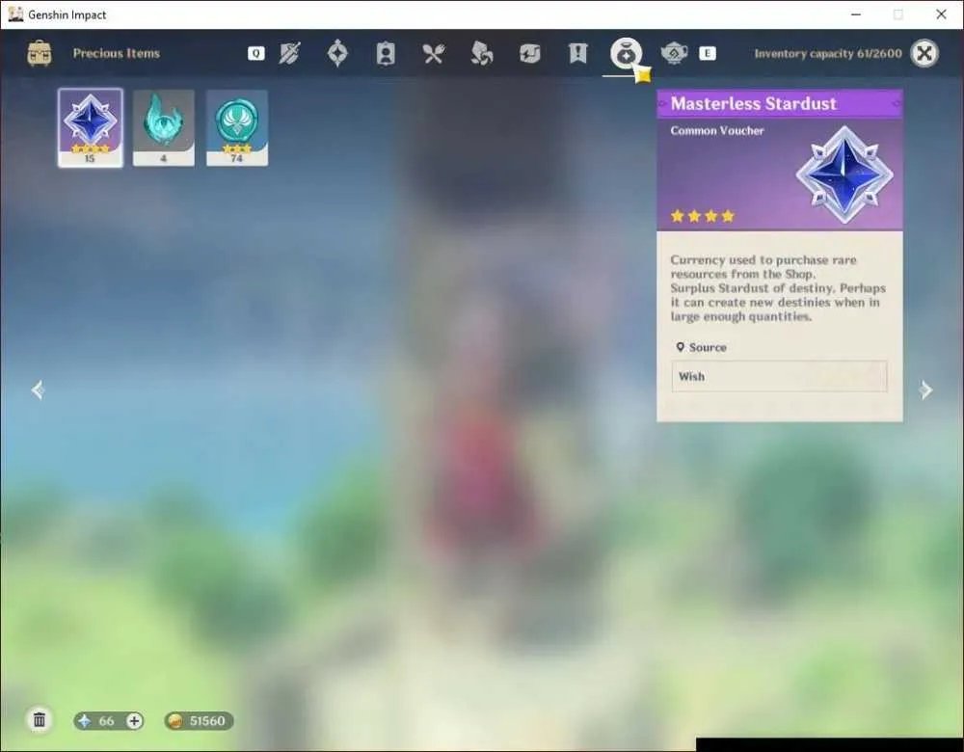This screenshot has height=752, width=964.
Task: Minimize the Genshin Impact window
Action: (856, 14)
